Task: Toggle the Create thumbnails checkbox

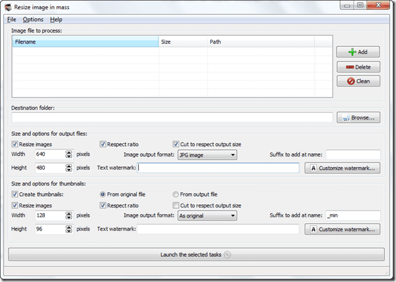Action: [15, 194]
